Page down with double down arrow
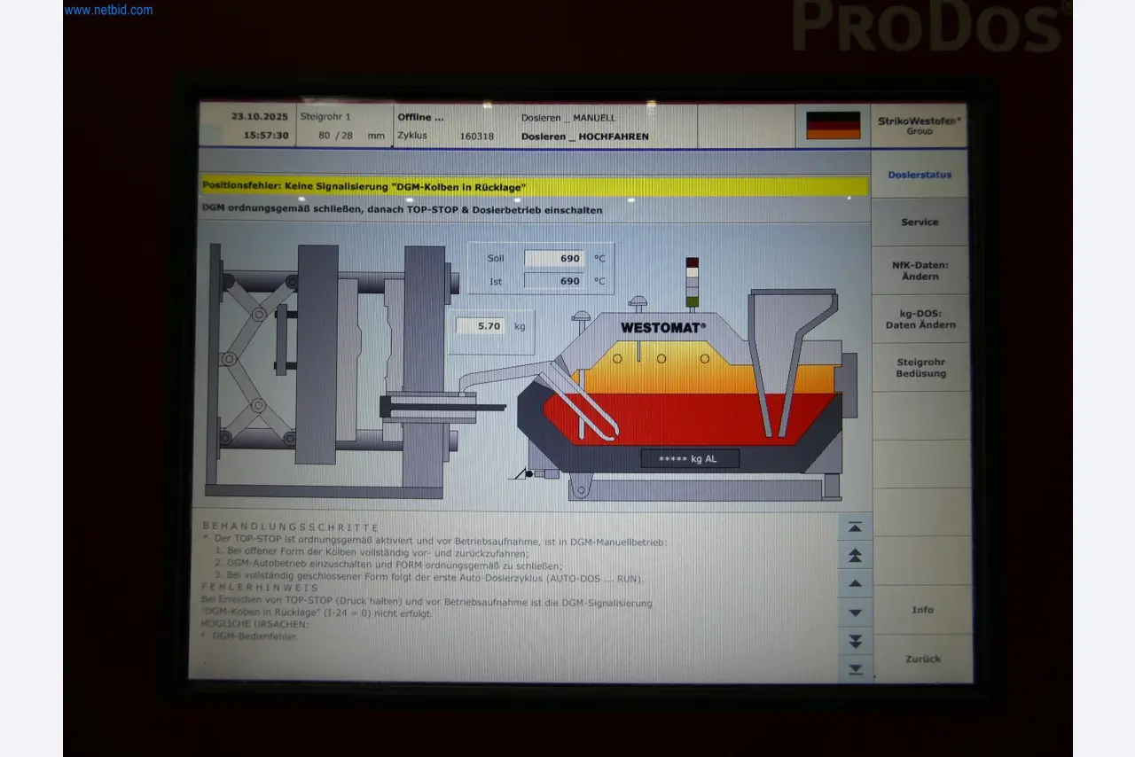 [x=855, y=641]
